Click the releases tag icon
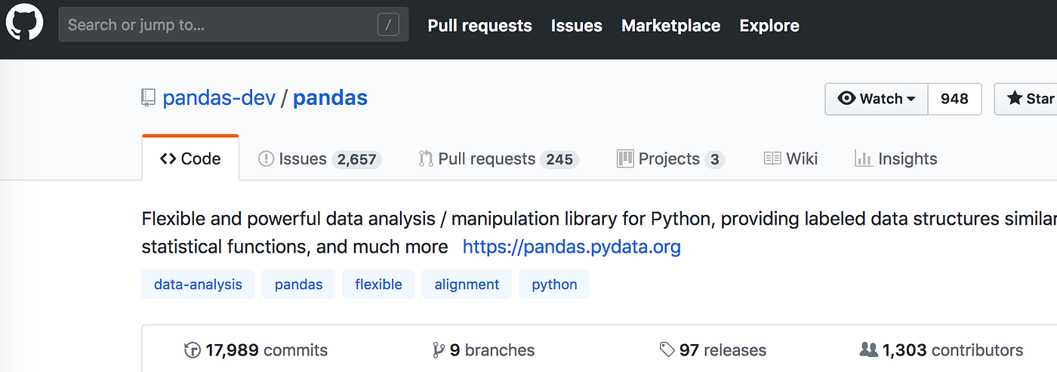 pos(667,349)
